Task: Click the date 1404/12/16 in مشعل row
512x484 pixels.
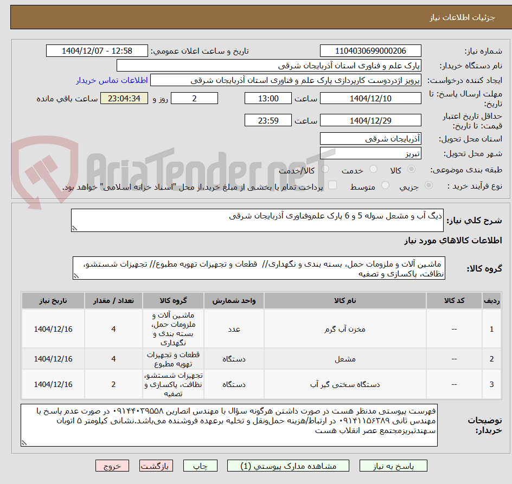Action: (x=53, y=359)
